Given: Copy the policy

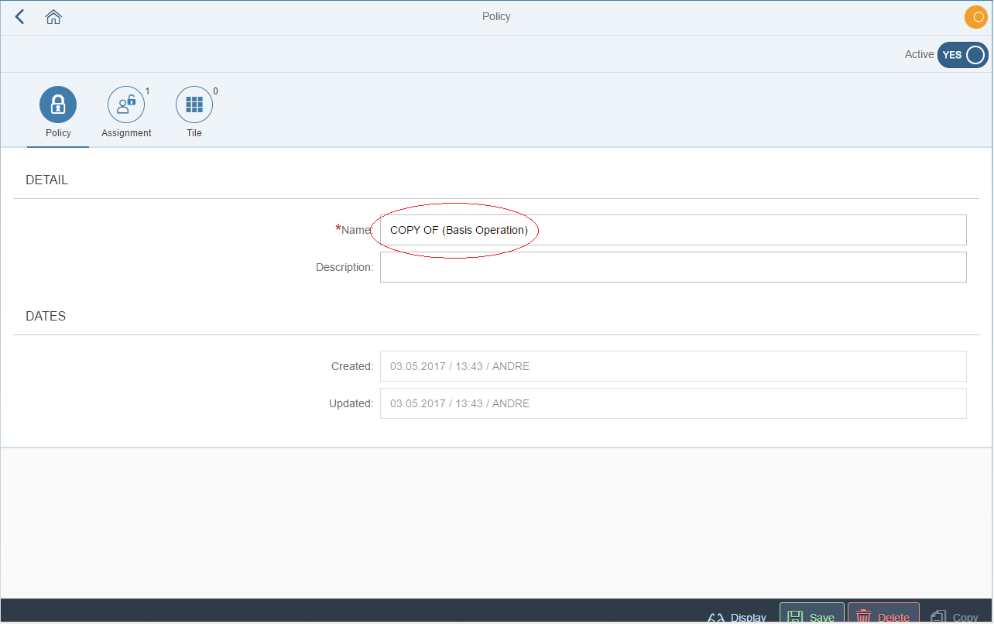Looking at the screenshot, I should [955, 616].
